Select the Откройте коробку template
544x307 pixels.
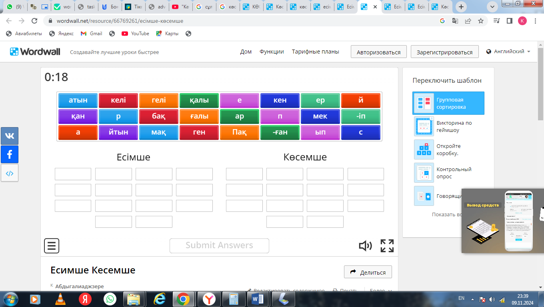click(x=448, y=150)
